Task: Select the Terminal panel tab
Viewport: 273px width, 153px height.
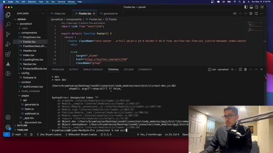Action: (113, 69)
